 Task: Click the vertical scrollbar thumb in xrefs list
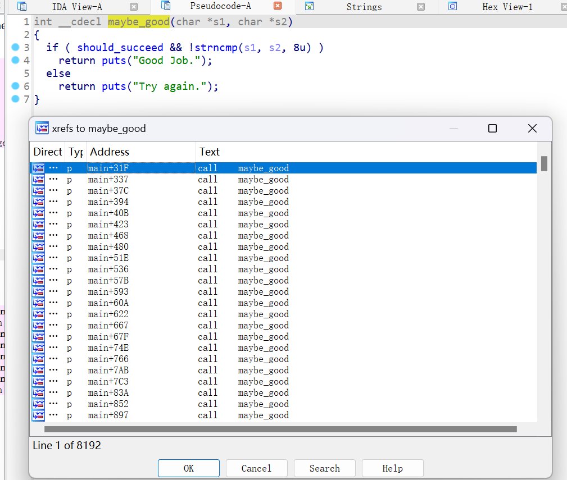(544, 163)
